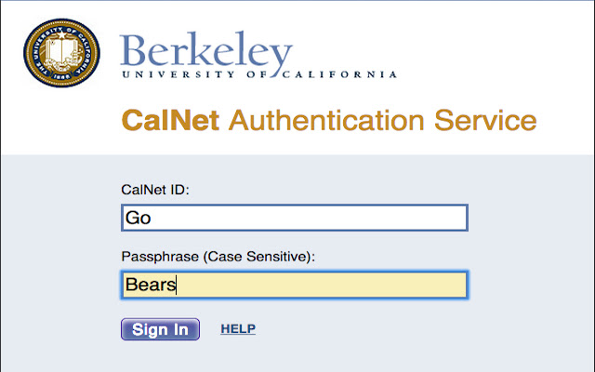Click the UC Berkeley seal logo
Viewport: 595px width, 372px height.
(62, 53)
